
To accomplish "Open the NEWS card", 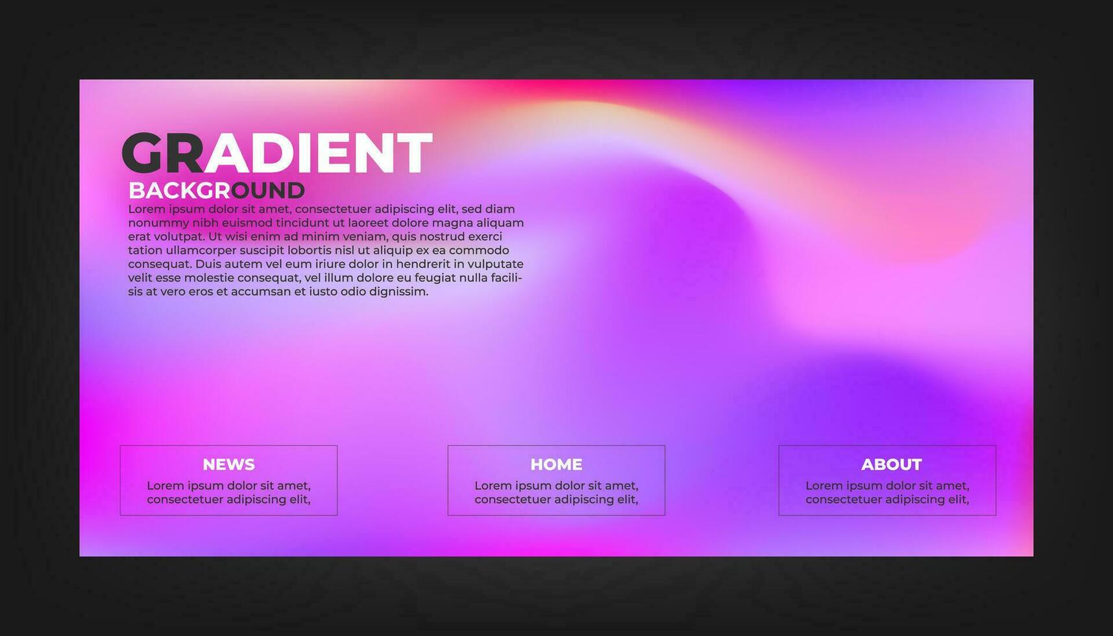I will pos(228,480).
